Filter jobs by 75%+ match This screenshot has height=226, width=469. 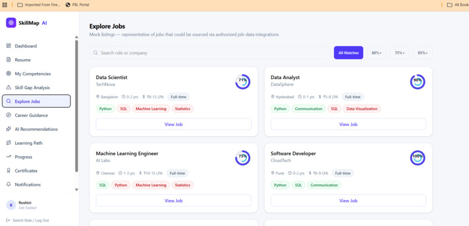pyautogui.click(x=400, y=52)
